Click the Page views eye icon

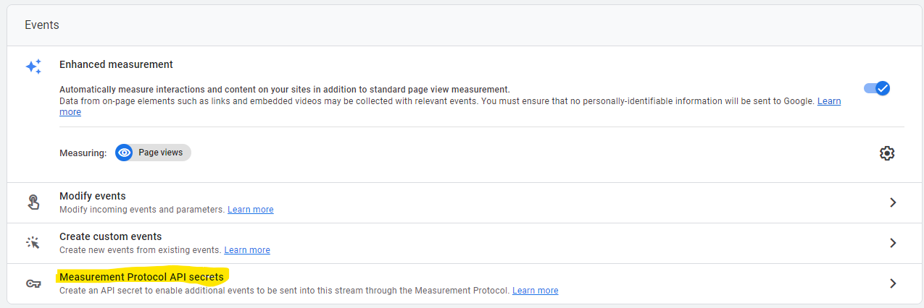point(125,153)
